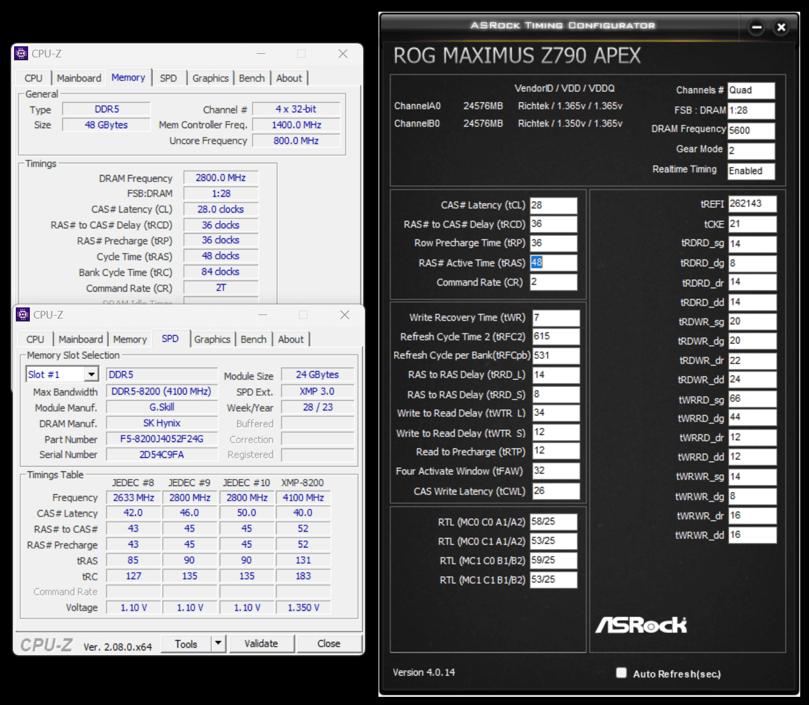The image size is (809, 705).
Task: Click the ASRock logo
Action: (x=641, y=625)
